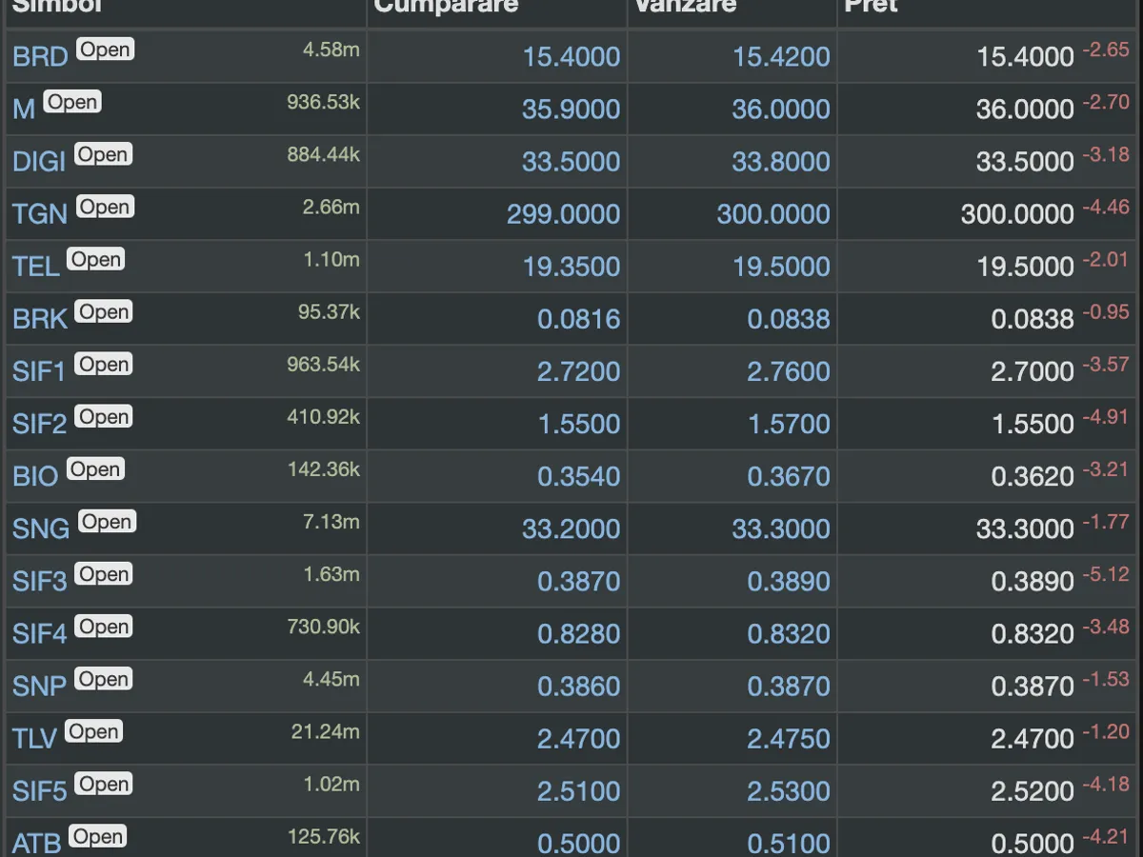1143x857 pixels.
Task: Select the SNG symbol link
Action: click(x=41, y=528)
